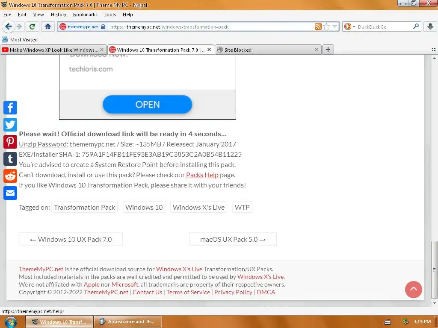Open the View menu
Image resolution: width=438 pixels, height=328 pixels.
[38, 15]
